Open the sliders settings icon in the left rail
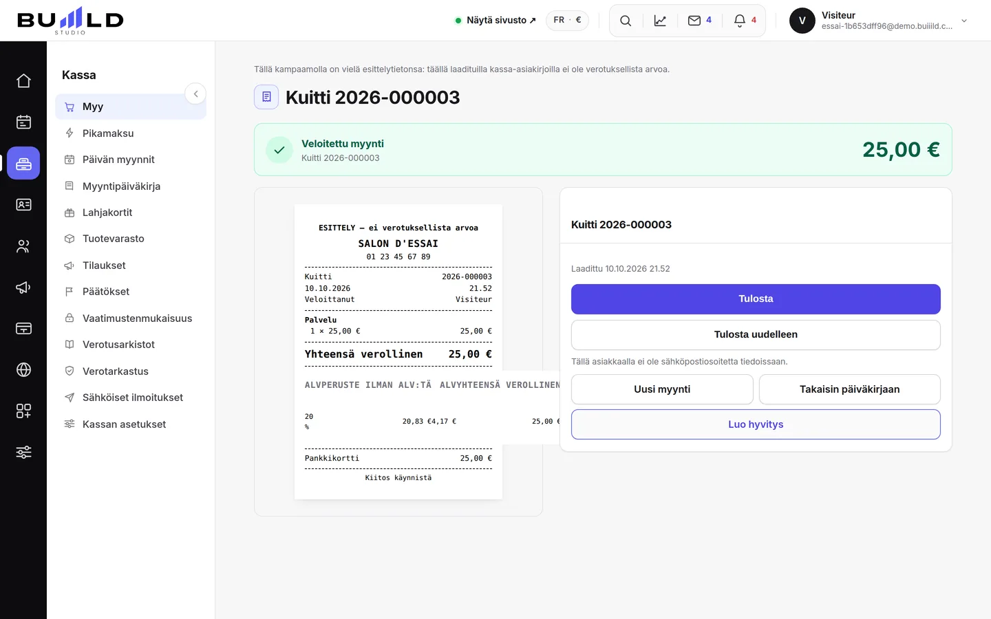 click(23, 452)
